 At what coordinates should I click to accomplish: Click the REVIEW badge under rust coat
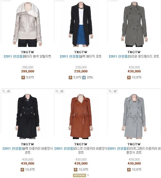point(79,175)
